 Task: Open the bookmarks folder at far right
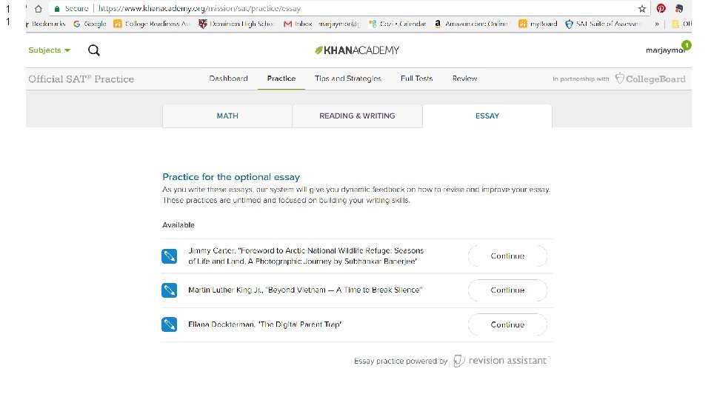pyautogui.click(x=681, y=24)
